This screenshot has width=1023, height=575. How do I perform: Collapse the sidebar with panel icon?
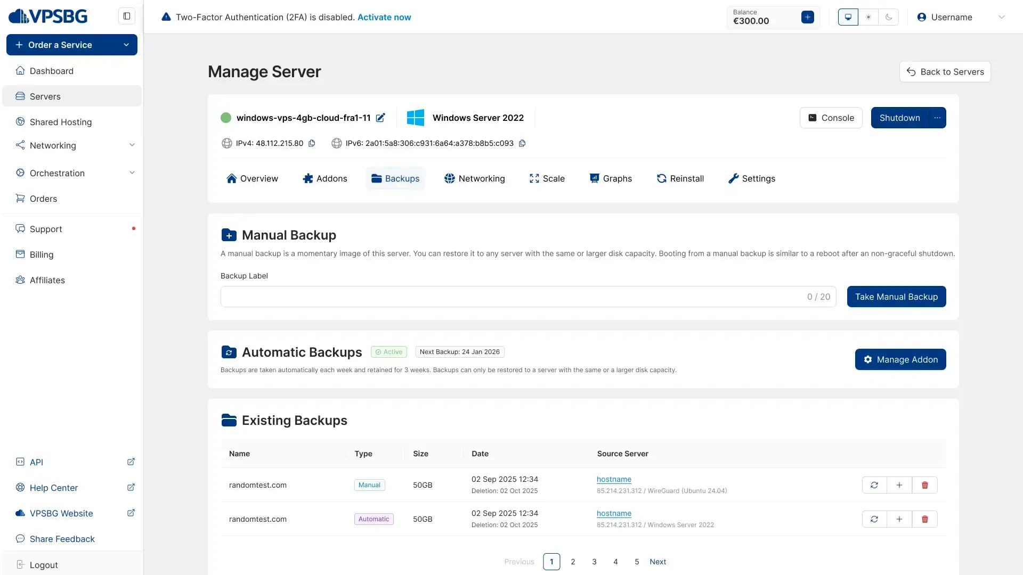[x=127, y=16]
